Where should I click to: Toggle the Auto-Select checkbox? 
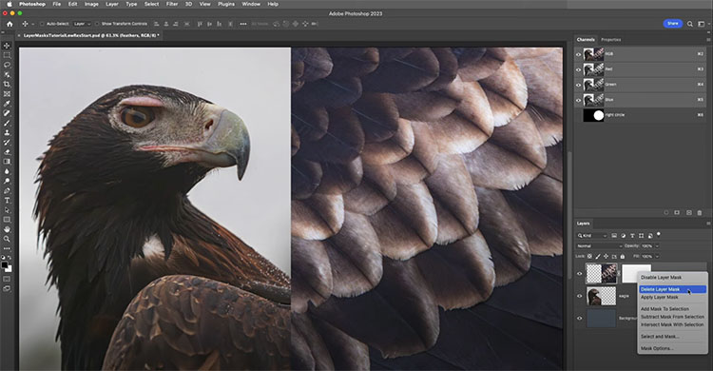[42, 24]
